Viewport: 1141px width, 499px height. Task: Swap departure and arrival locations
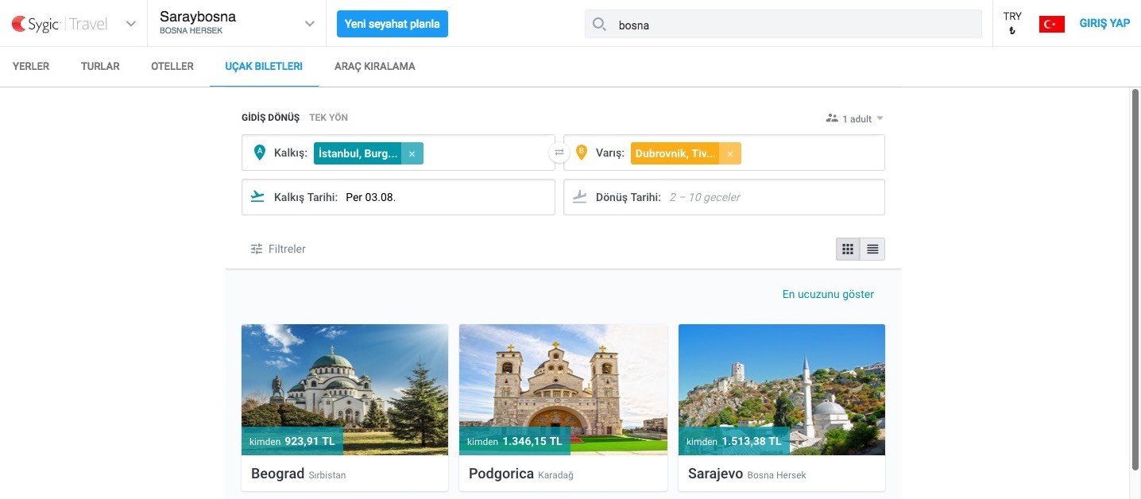click(x=559, y=153)
